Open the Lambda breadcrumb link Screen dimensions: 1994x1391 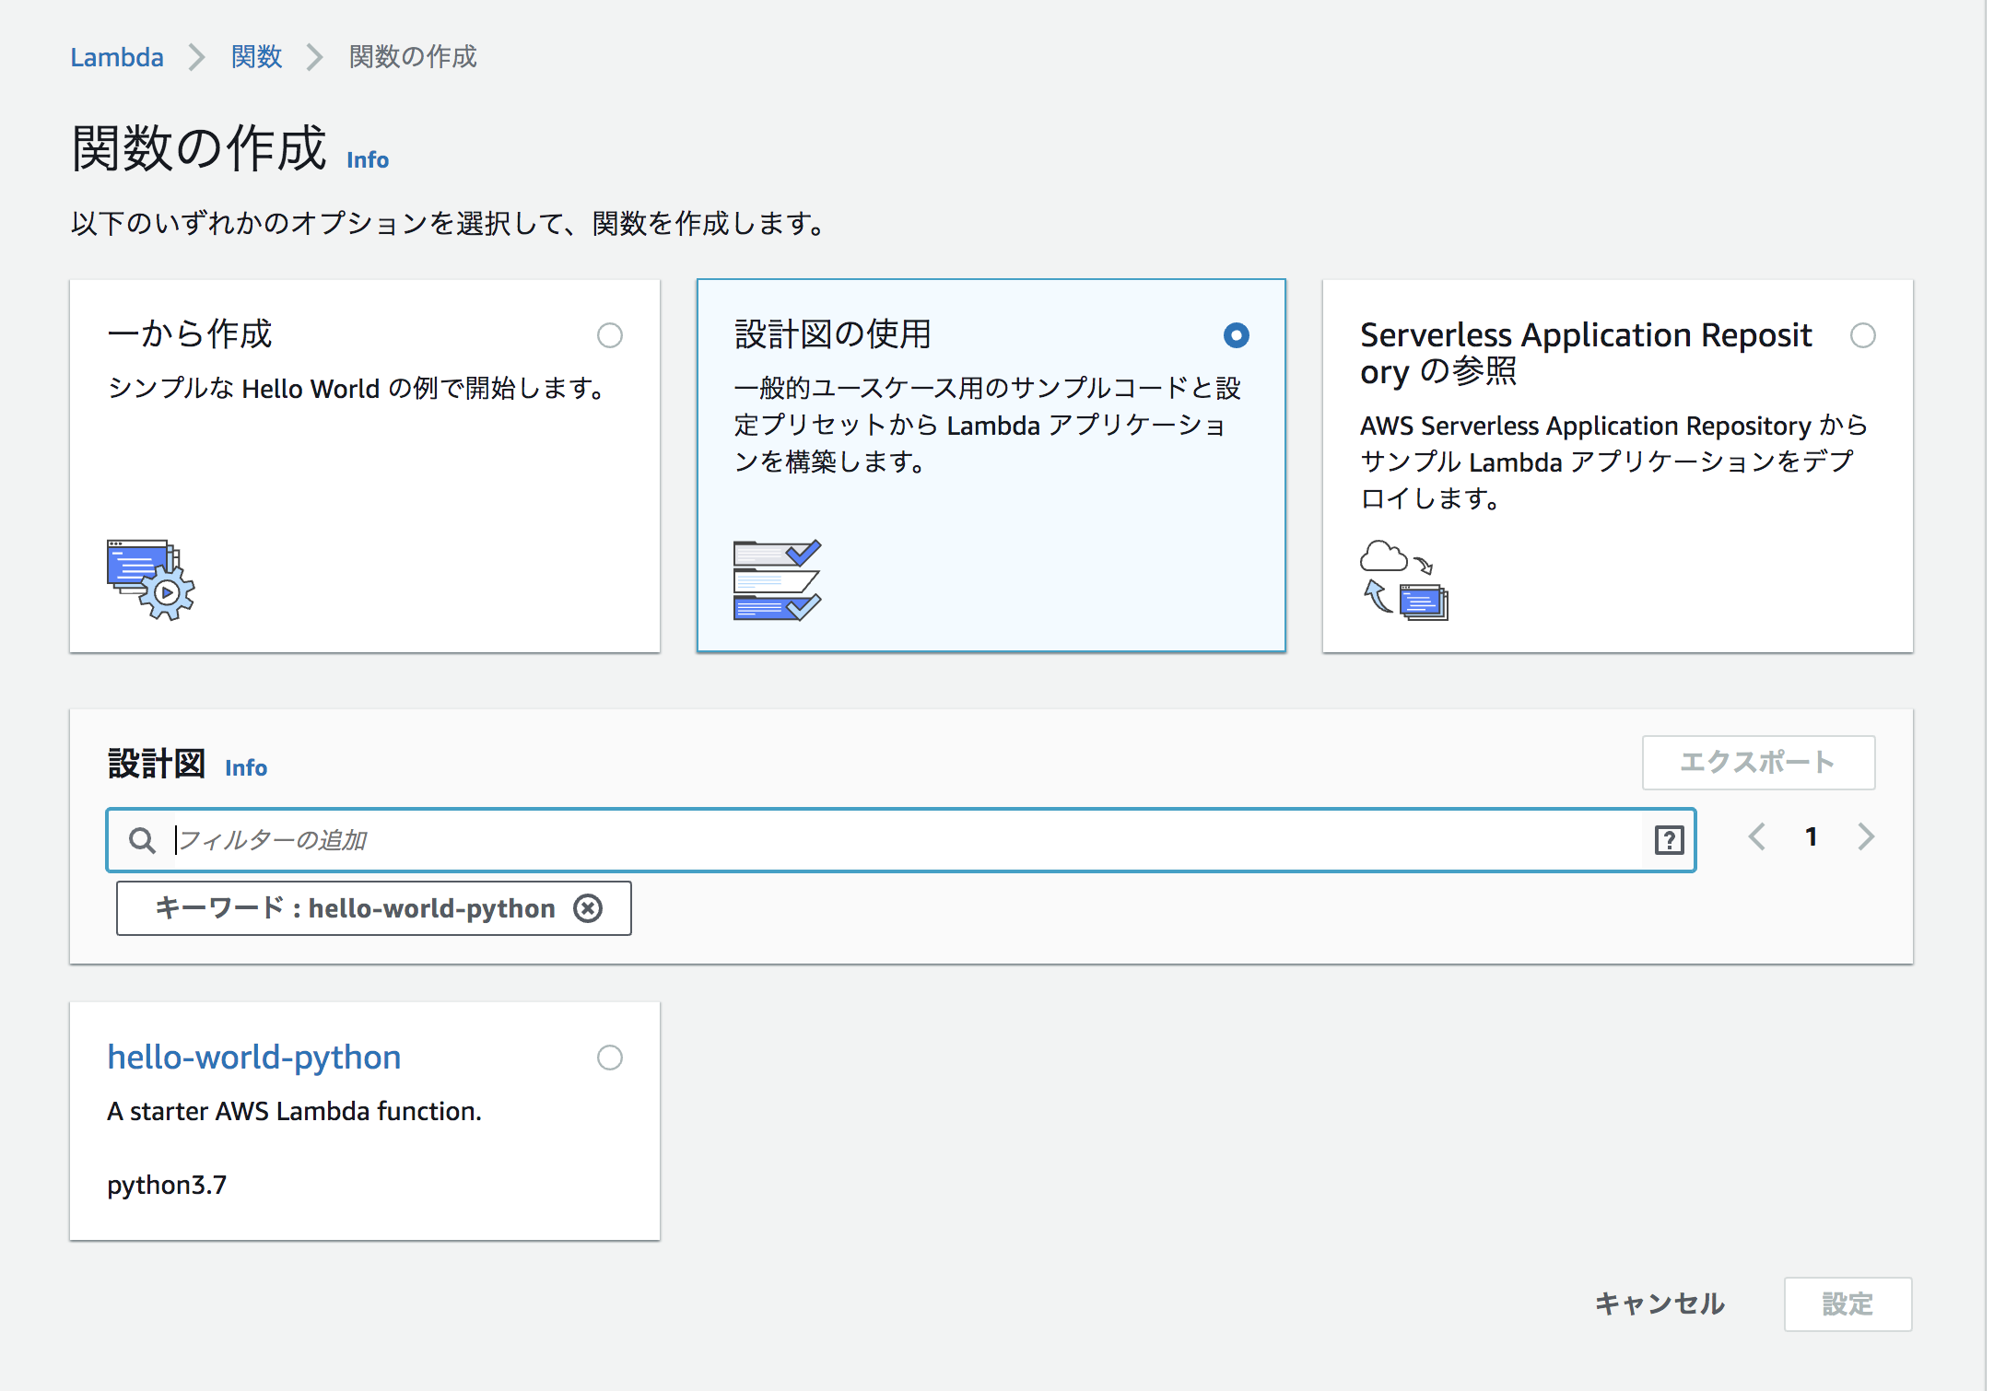[117, 57]
